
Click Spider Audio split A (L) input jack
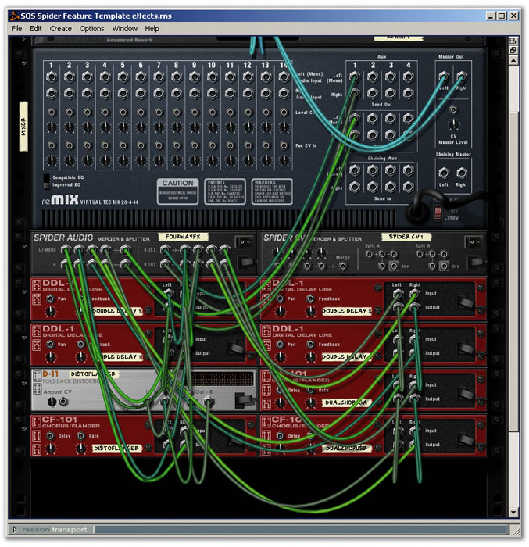165,249
